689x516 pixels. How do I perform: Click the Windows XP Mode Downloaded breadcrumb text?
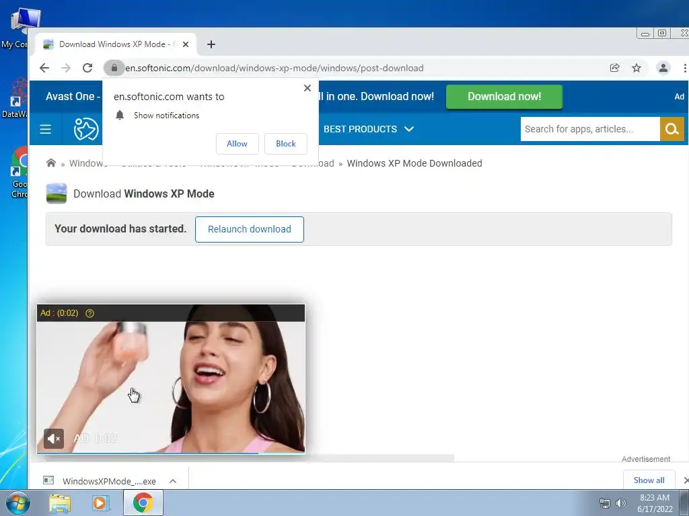pos(414,163)
